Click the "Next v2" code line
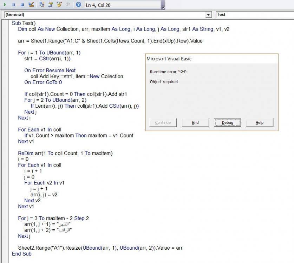The width and height of the screenshot is (294, 263). [32, 201]
